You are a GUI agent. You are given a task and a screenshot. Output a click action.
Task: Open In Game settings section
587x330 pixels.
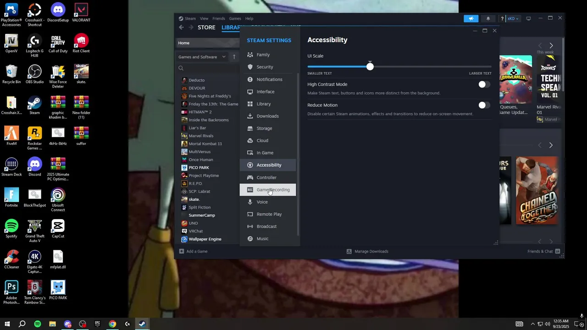(268, 153)
